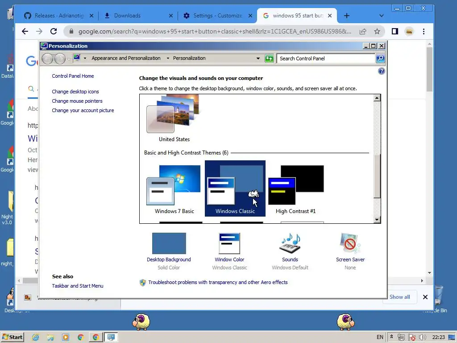Click the Start button
This screenshot has height=343, width=457.
coord(12,337)
